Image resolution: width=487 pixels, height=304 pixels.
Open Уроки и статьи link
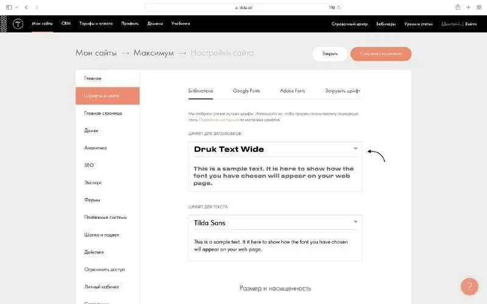click(418, 24)
